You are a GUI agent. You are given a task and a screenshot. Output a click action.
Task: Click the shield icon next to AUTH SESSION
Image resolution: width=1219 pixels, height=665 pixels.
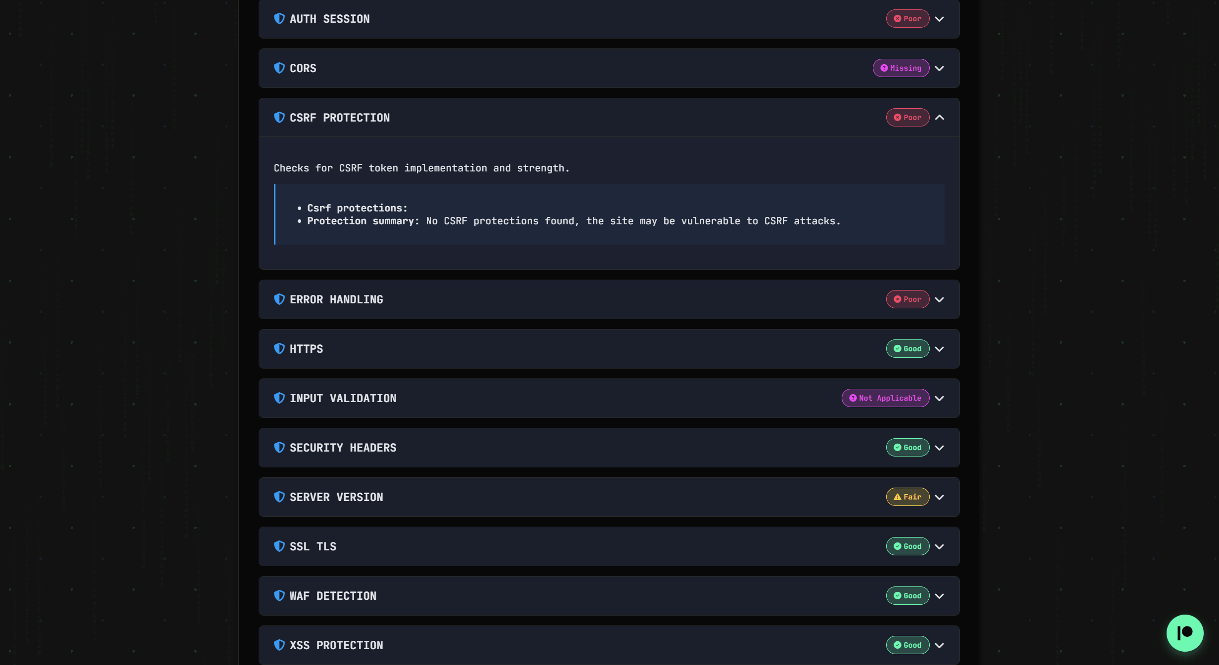point(279,19)
